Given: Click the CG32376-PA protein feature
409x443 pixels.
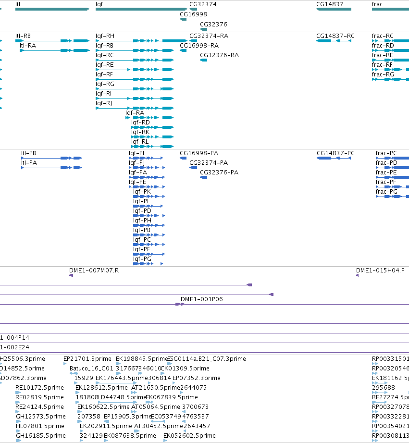Looking at the screenshot, I should pos(203,177).
